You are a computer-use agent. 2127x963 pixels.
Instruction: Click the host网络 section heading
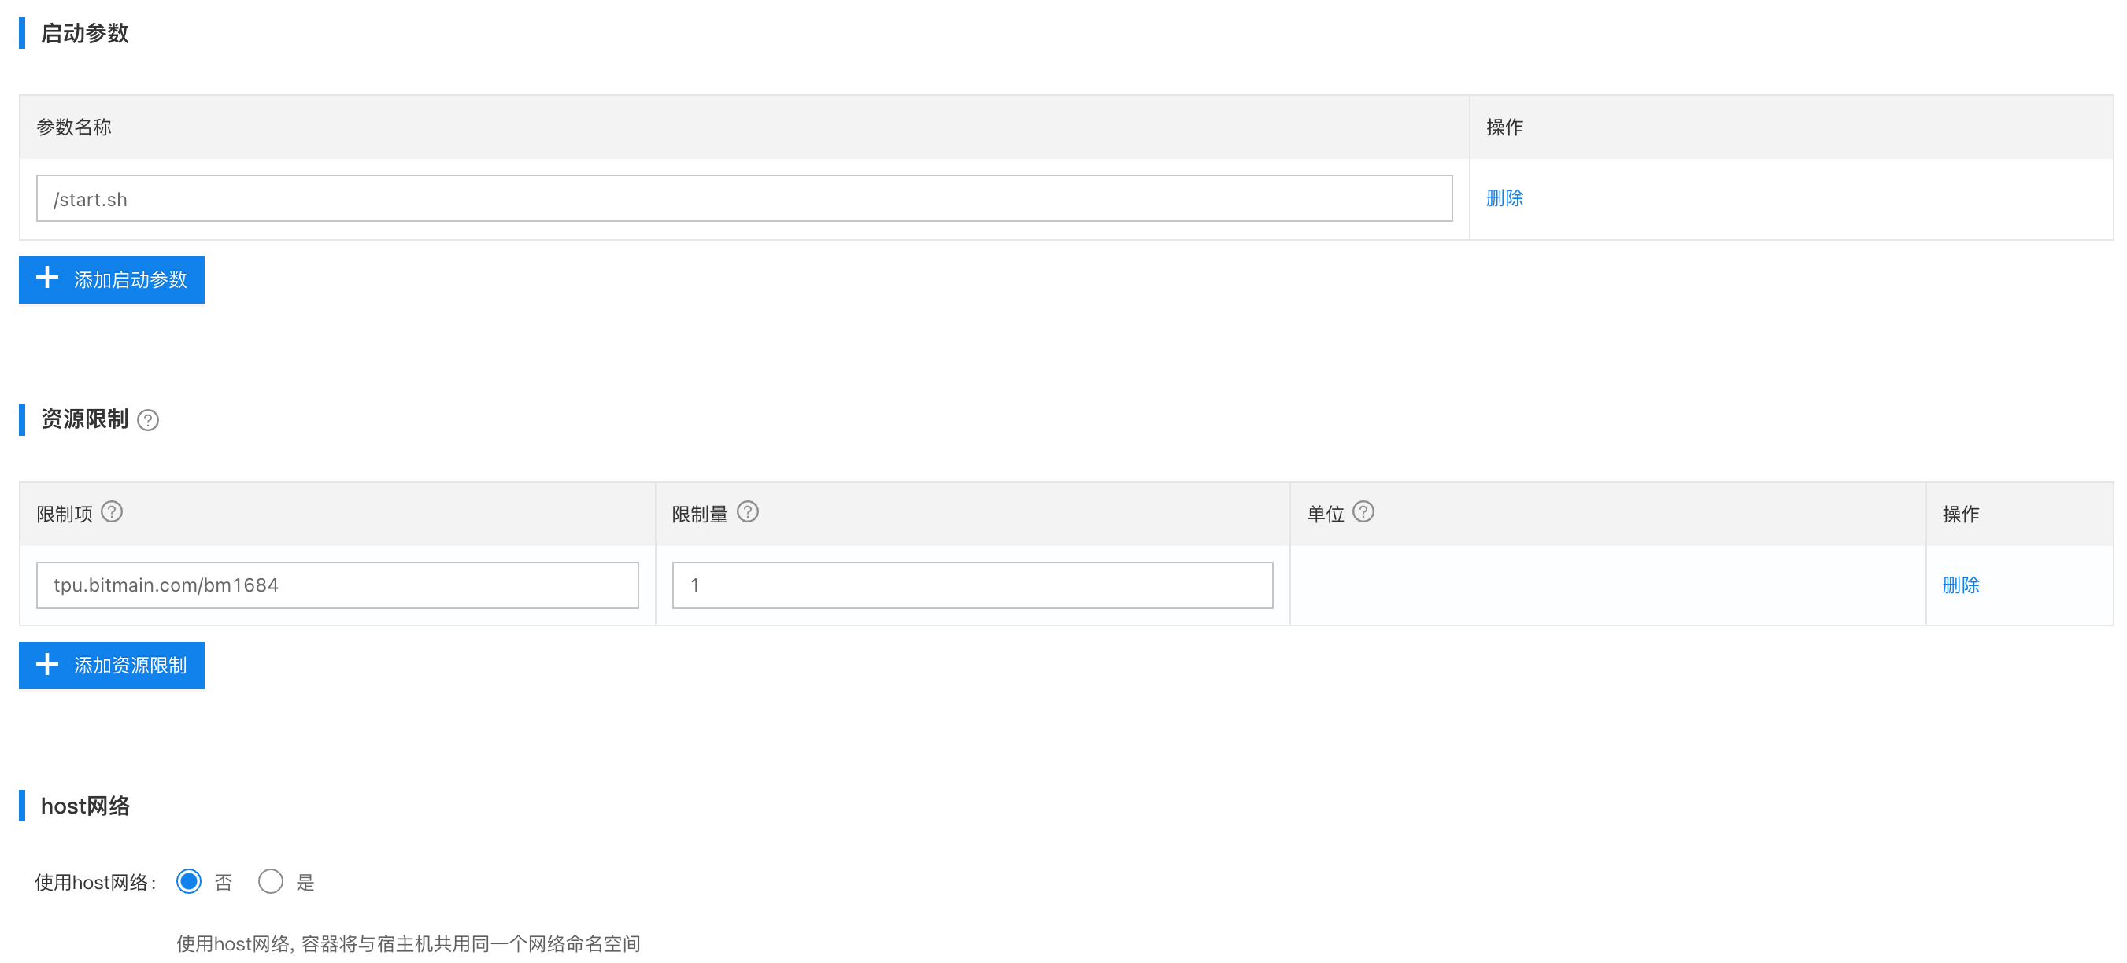tap(85, 806)
